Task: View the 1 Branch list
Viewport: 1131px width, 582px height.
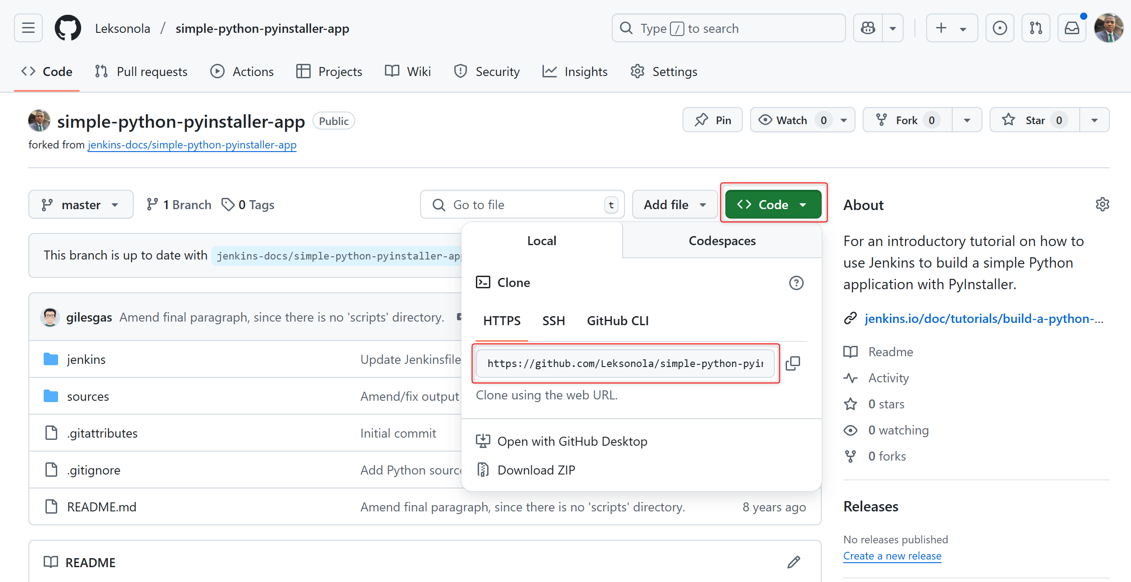Action: 179,205
